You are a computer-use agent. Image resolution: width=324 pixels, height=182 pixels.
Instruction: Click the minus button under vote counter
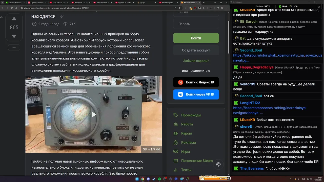(14, 47)
